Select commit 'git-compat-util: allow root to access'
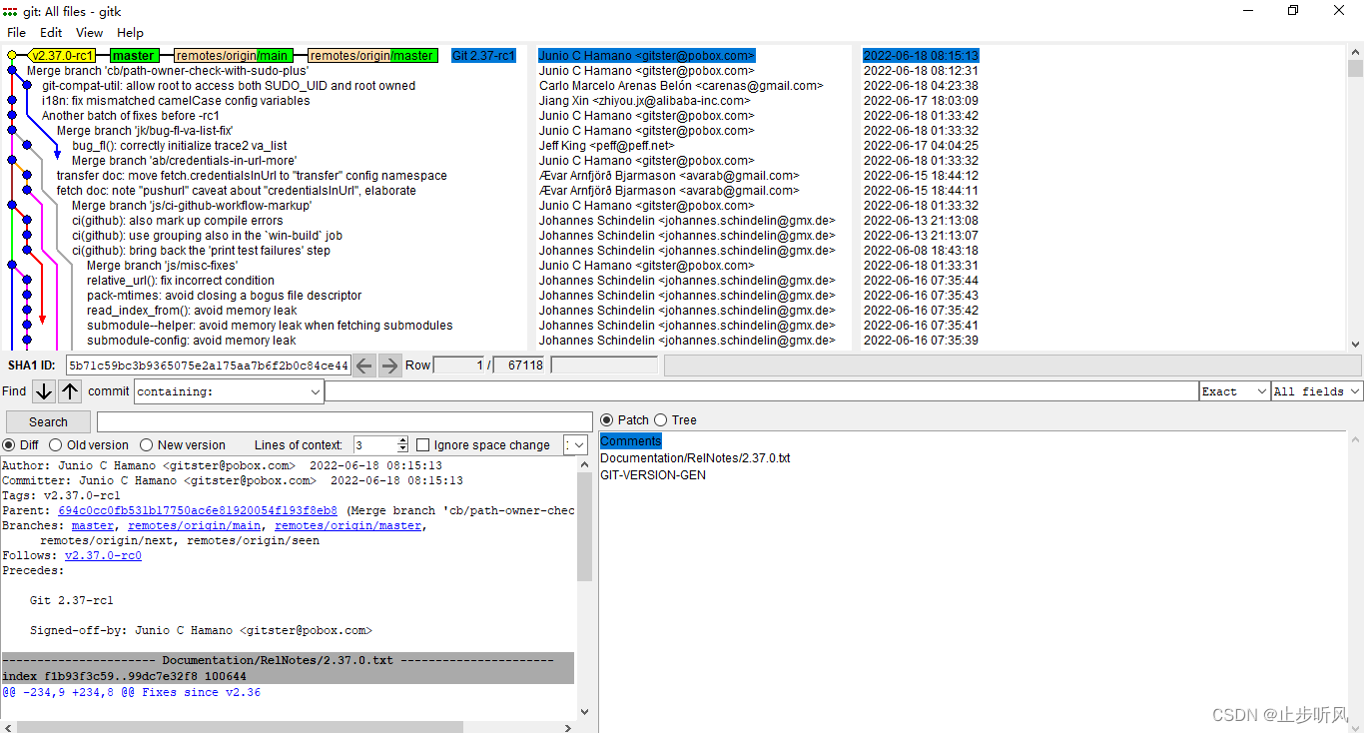Viewport: 1364px width, 733px height. tap(229, 86)
